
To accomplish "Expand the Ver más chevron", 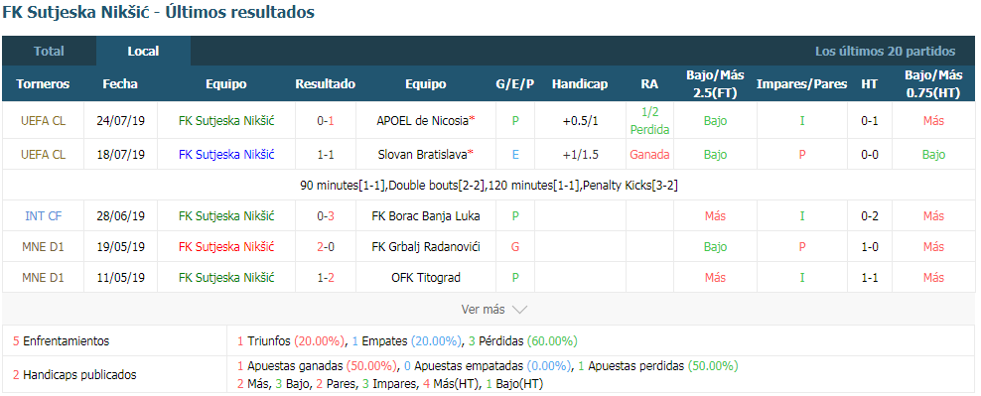I will 520,309.
